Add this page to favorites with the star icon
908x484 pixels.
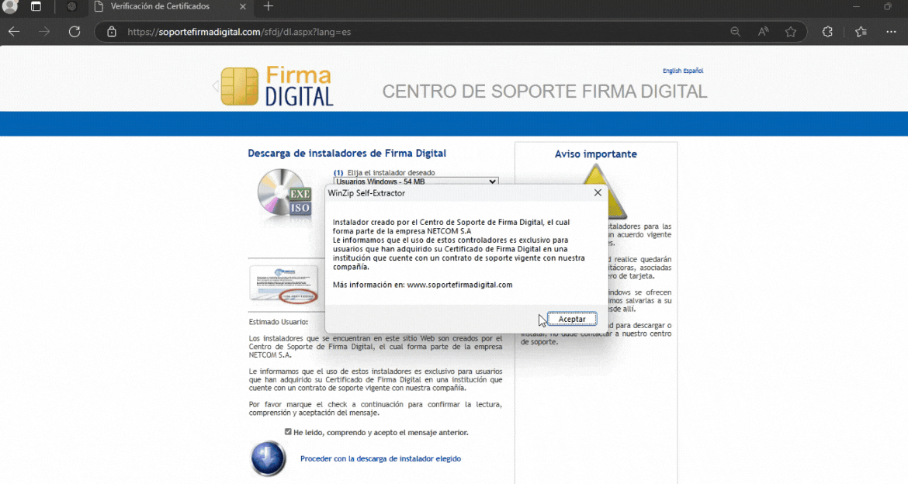pos(791,32)
